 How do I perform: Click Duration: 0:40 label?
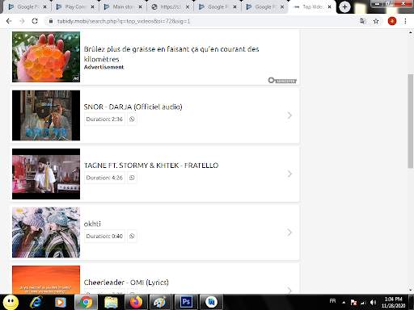coord(104,236)
